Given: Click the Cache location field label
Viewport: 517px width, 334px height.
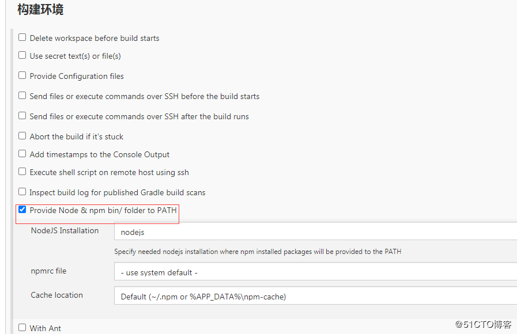Looking at the screenshot, I should [x=56, y=295].
